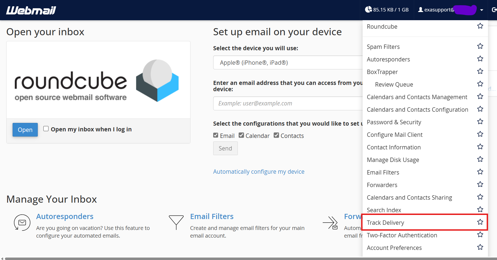The width and height of the screenshot is (497, 260).
Task: Click the scrollbar left arrow
Action: click(2, 258)
